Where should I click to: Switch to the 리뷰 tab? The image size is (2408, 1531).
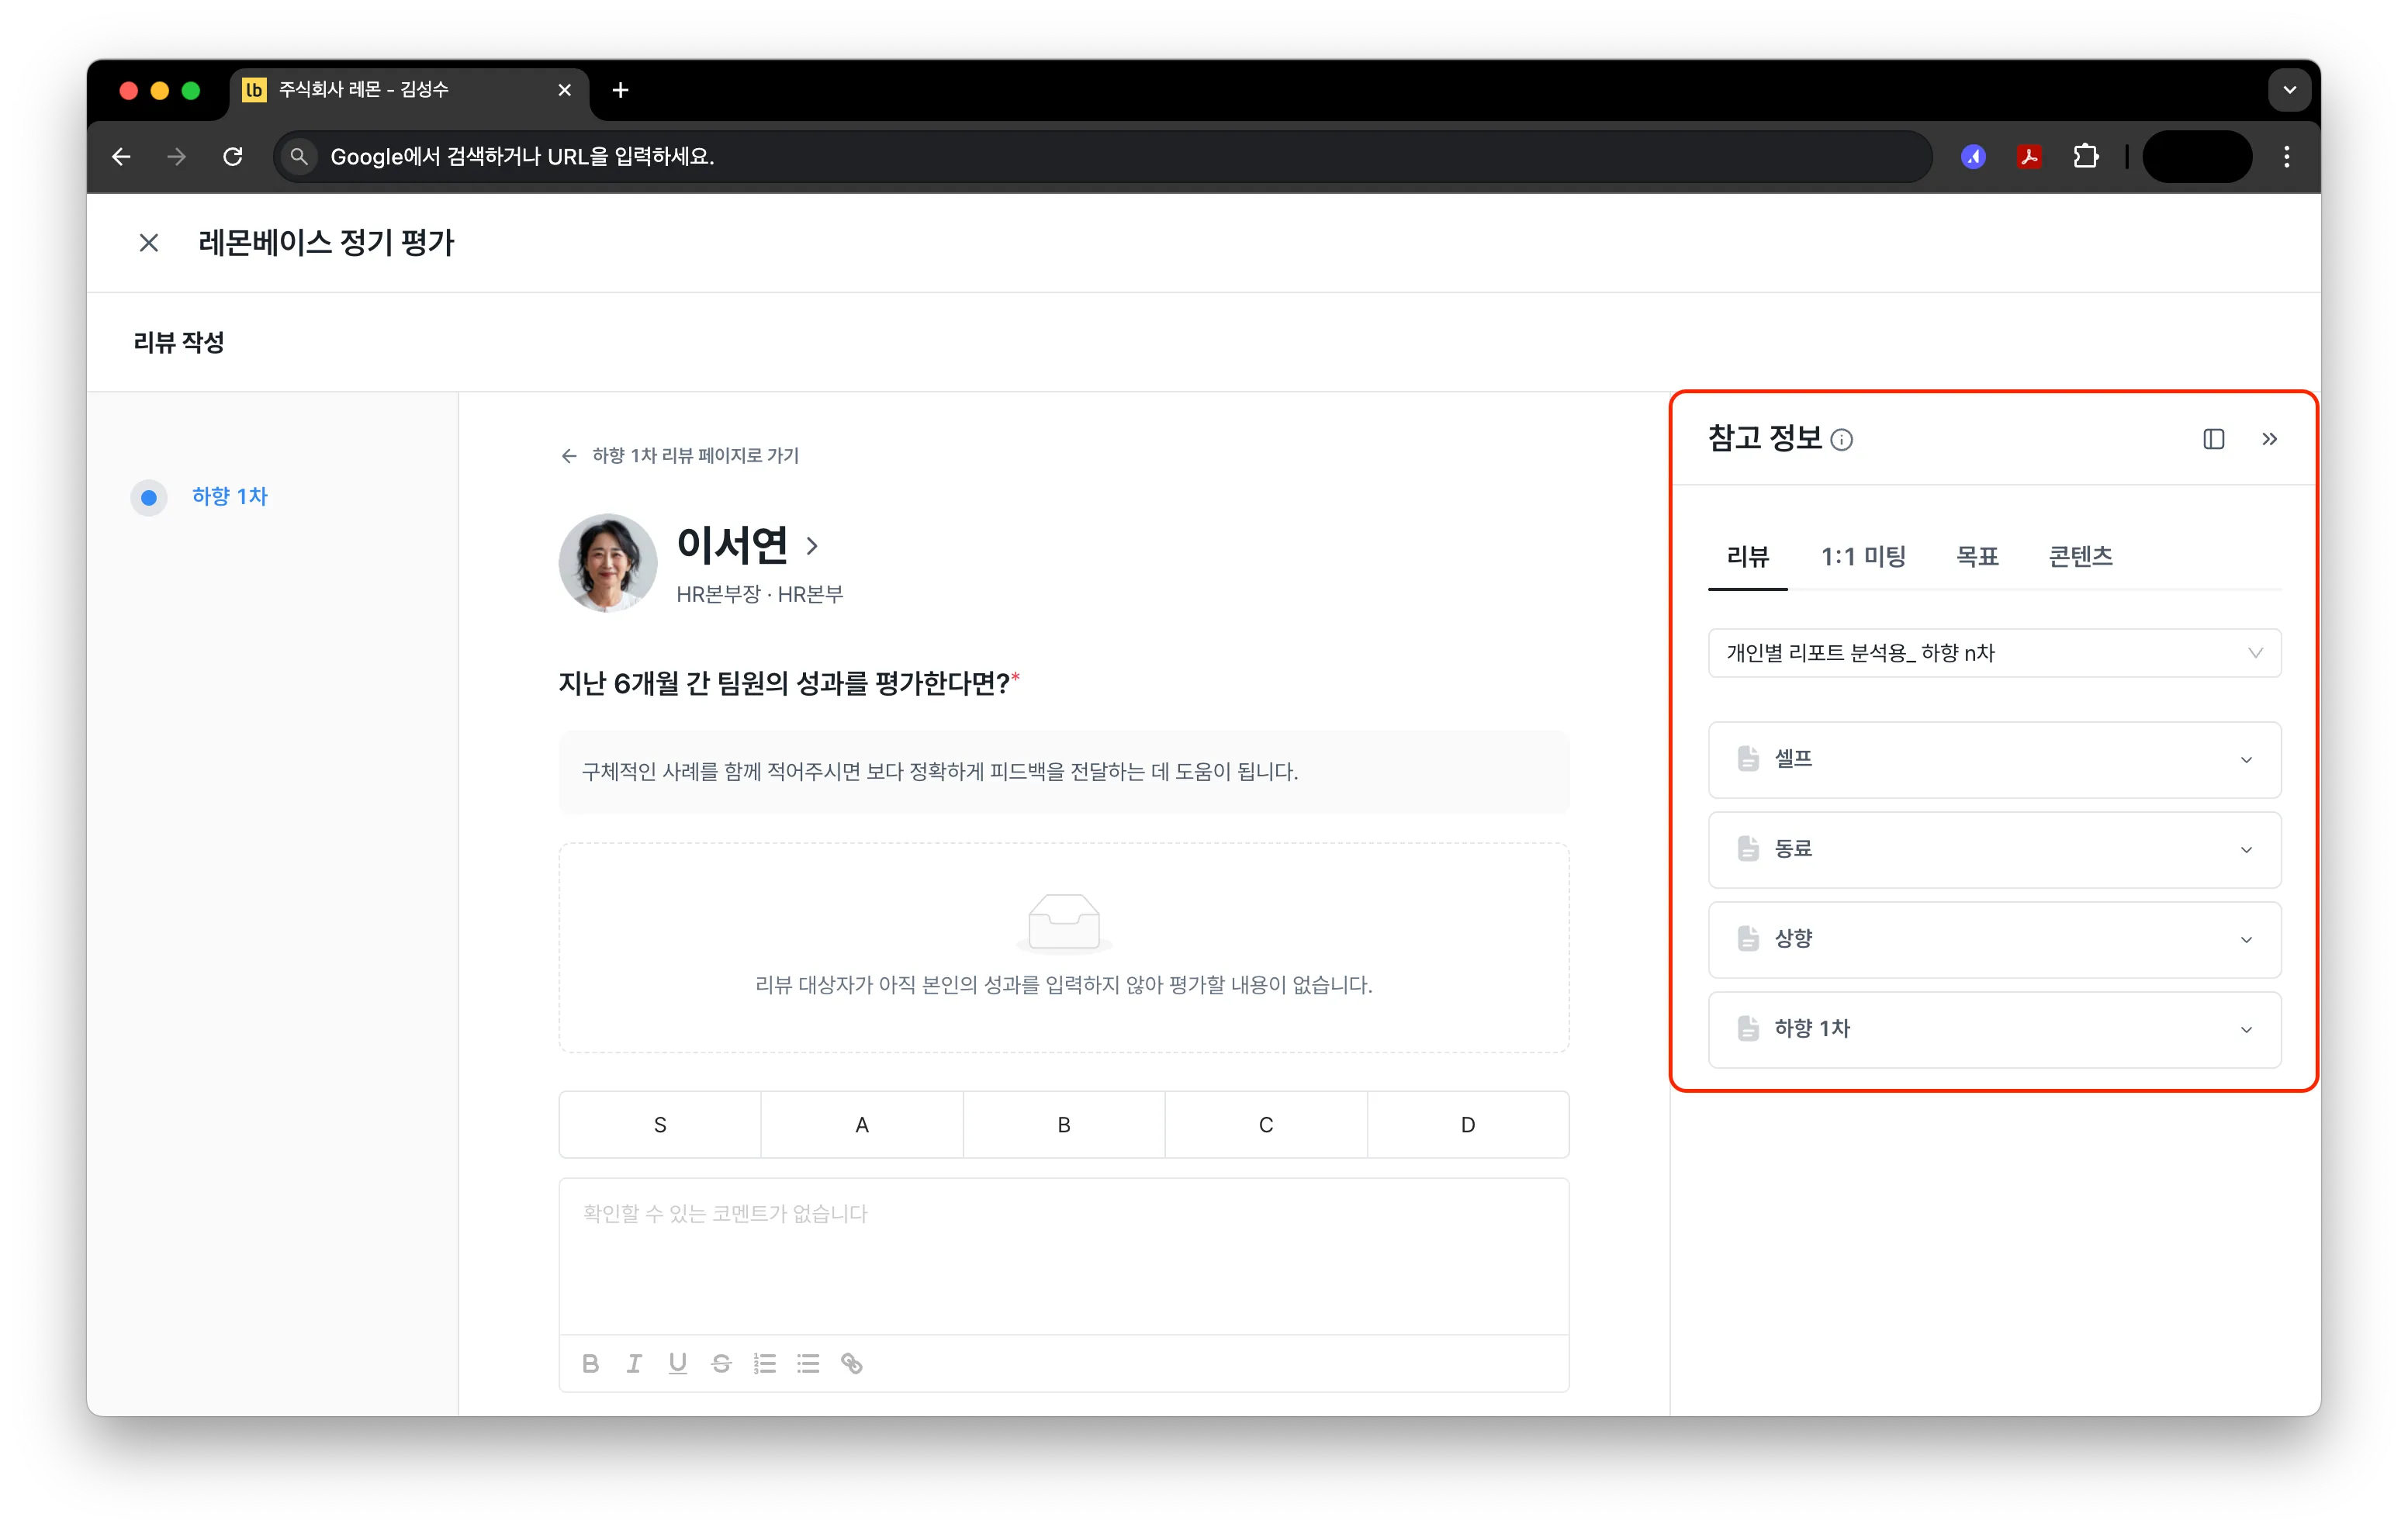tap(1747, 557)
